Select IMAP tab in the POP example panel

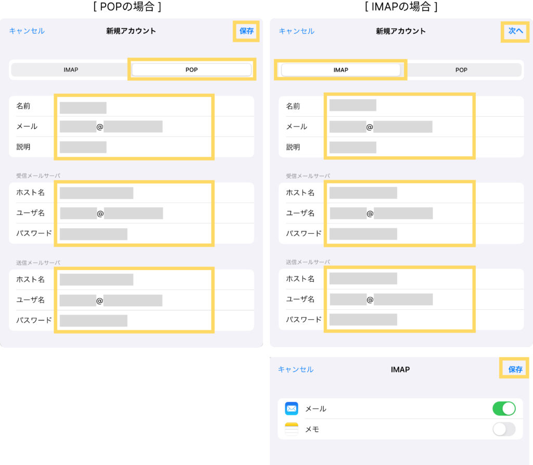pos(71,70)
